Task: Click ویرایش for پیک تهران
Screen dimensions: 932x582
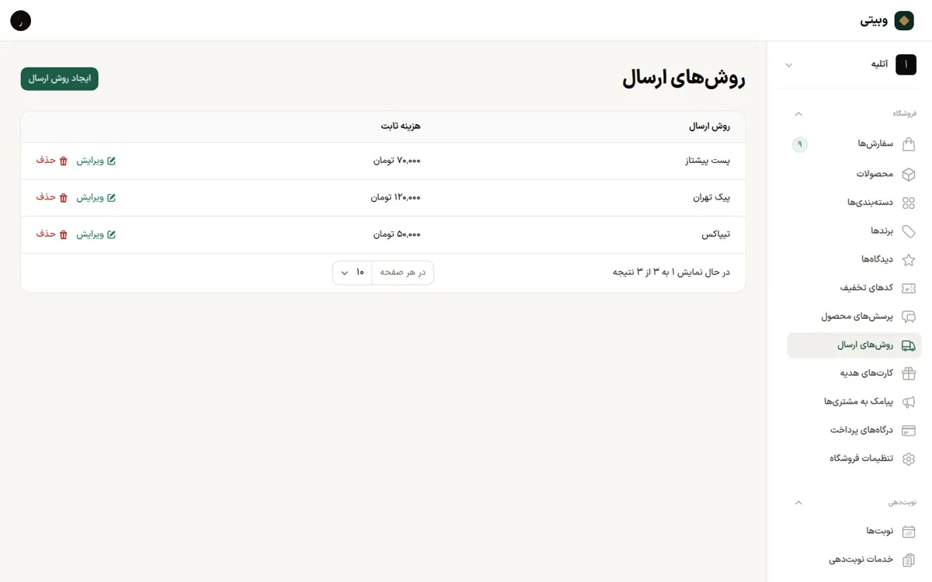Action: pos(96,198)
